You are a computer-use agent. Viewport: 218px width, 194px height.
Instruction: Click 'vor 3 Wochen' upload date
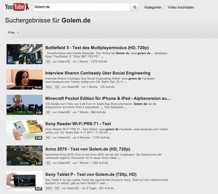click(81, 138)
